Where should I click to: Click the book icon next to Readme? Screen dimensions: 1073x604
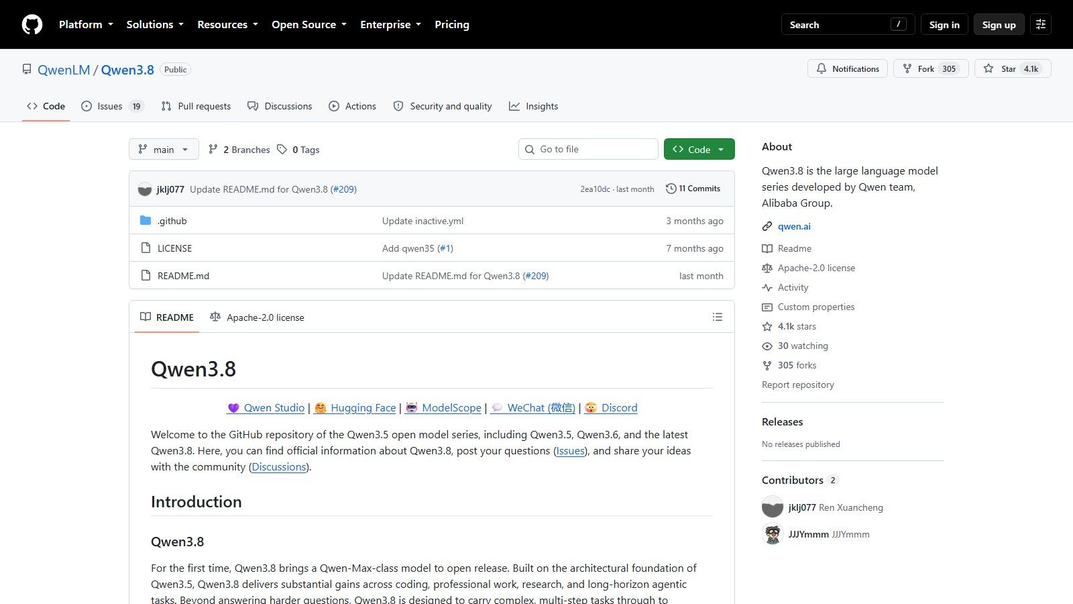(x=767, y=249)
